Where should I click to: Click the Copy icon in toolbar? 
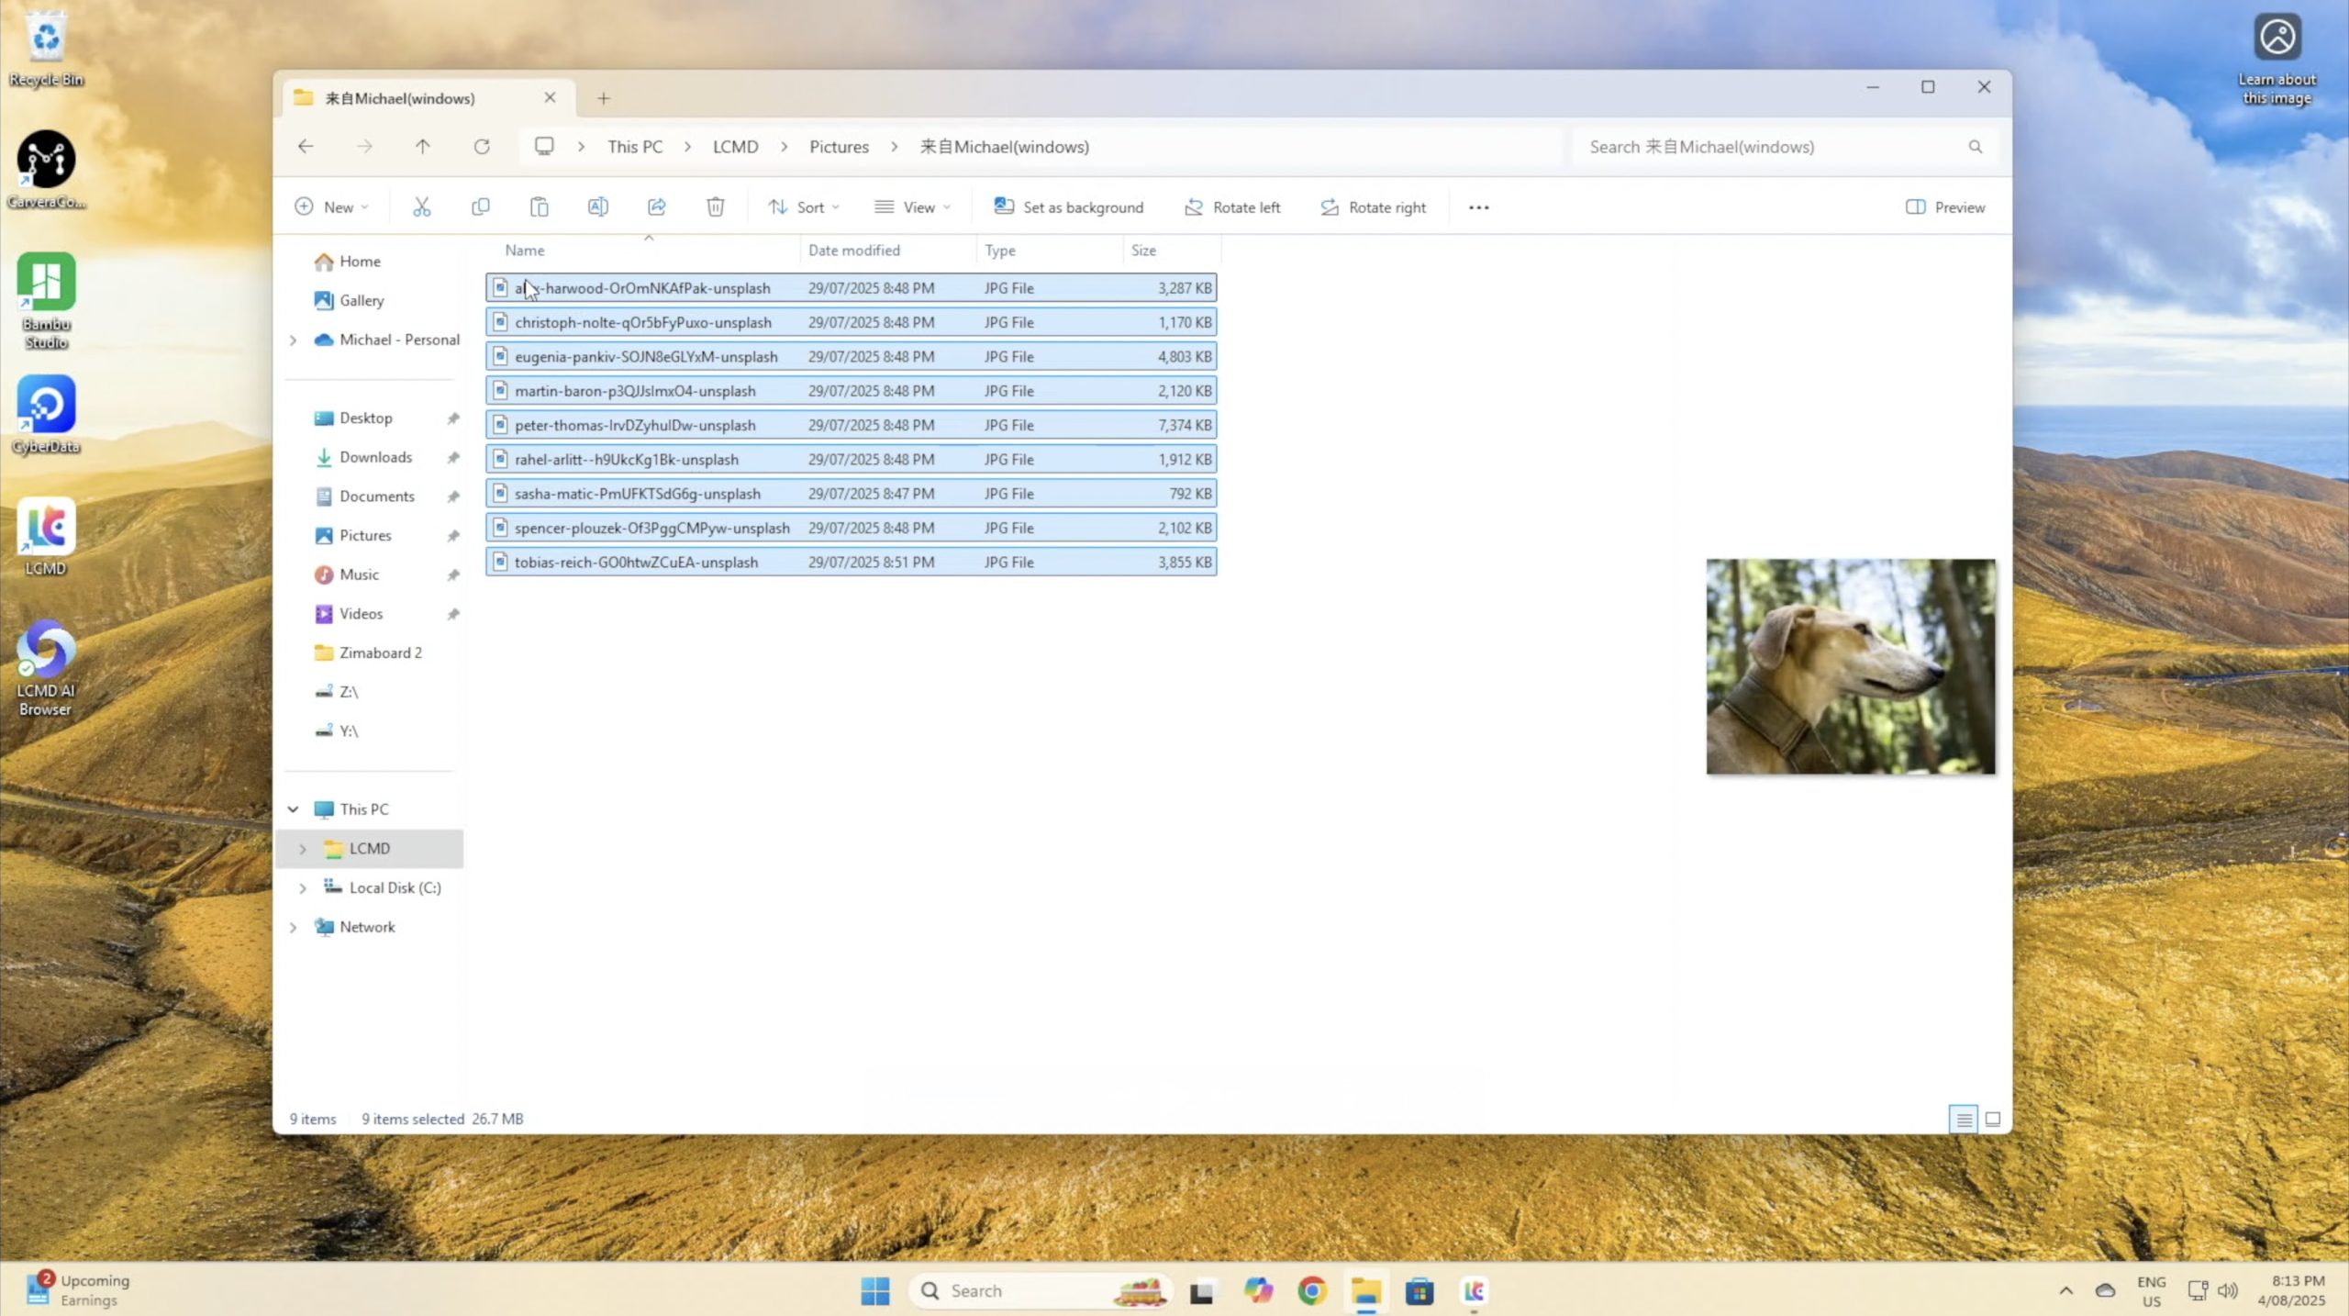[480, 207]
